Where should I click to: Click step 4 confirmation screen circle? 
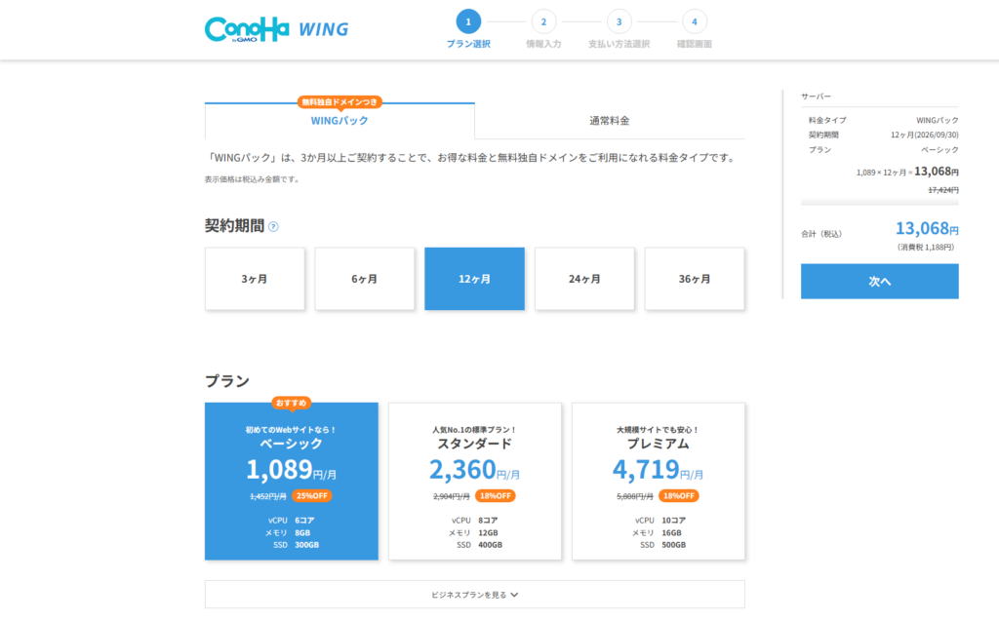(x=694, y=21)
